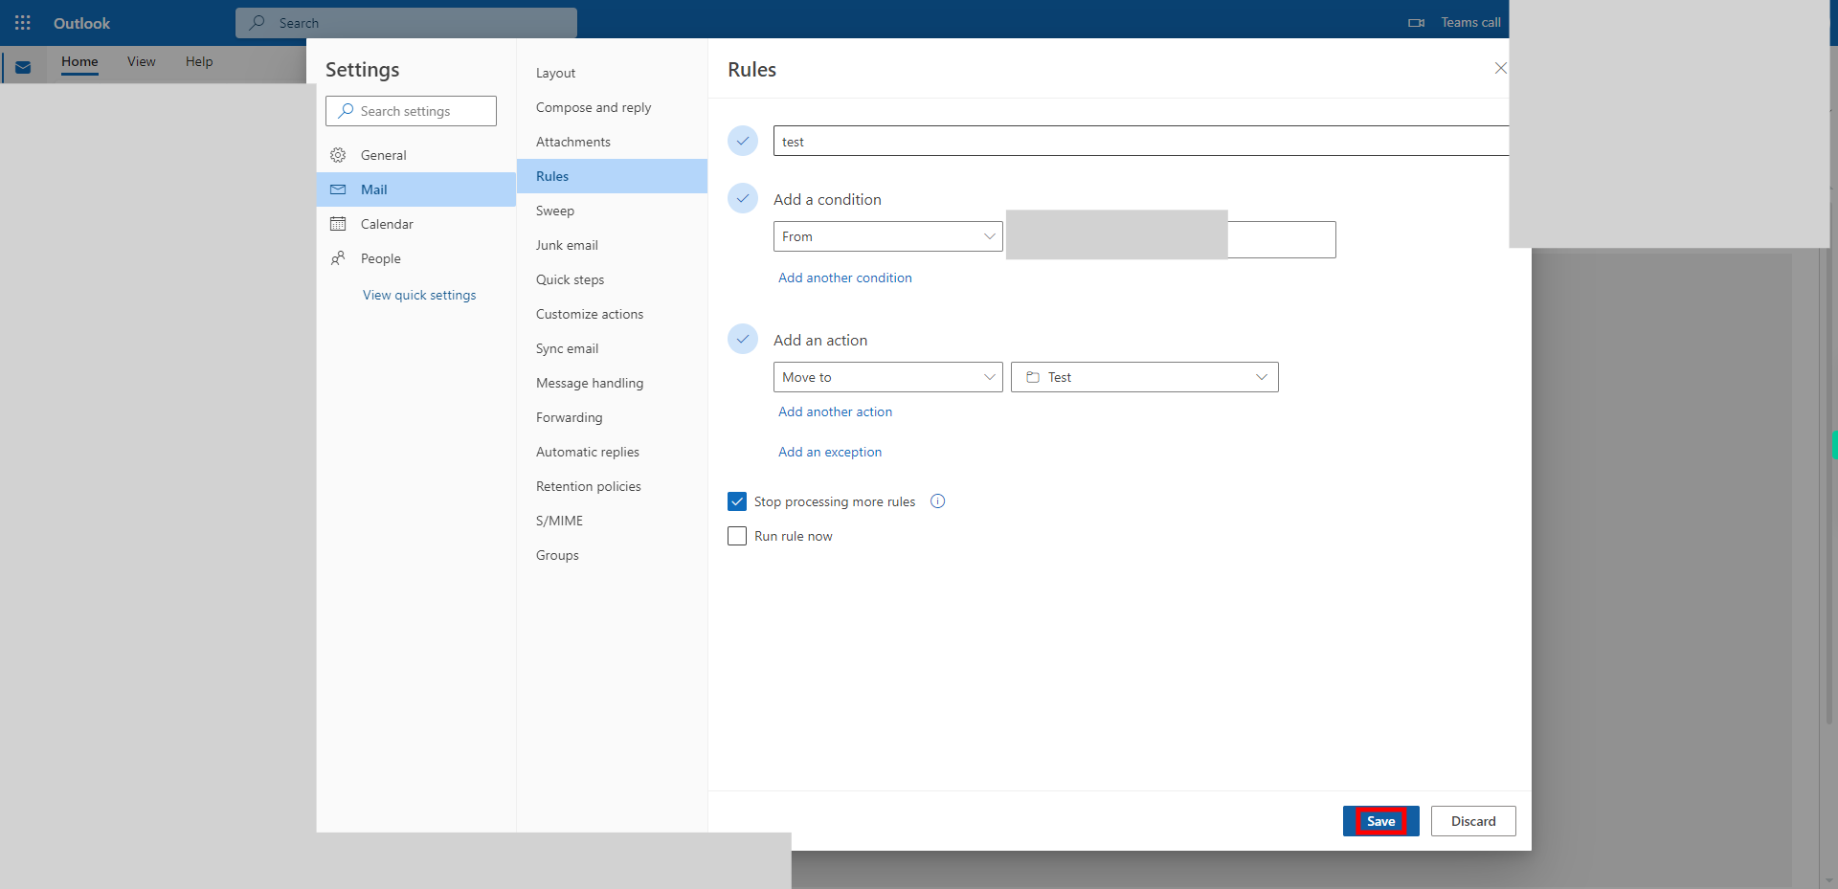This screenshot has height=889, width=1838.
Task: Open Attachments settings
Action: [612, 142]
